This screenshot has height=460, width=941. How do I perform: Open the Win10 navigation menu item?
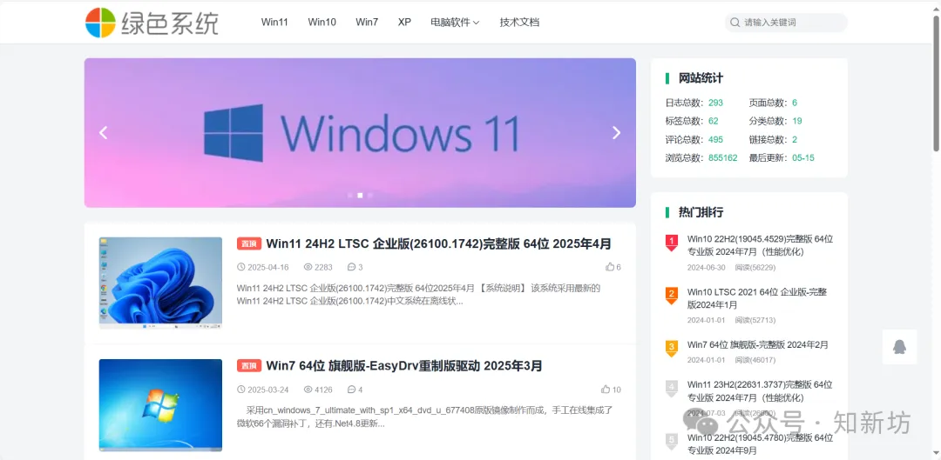322,23
